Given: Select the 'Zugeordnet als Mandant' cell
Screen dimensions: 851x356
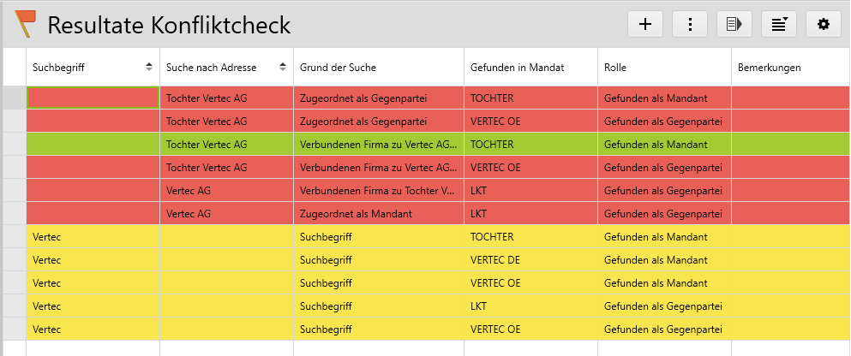Looking at the screenshot, I should pos(356,213).
